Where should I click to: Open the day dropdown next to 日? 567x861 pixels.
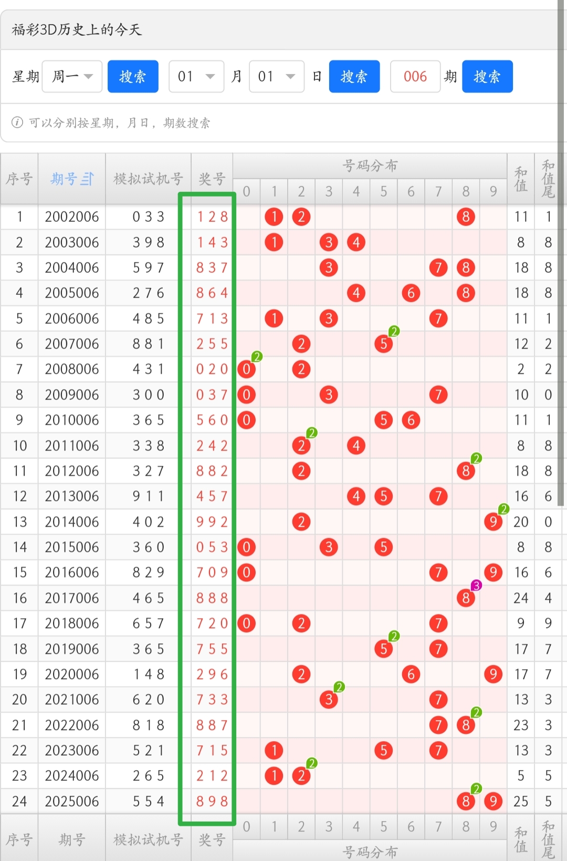point(277,77)
